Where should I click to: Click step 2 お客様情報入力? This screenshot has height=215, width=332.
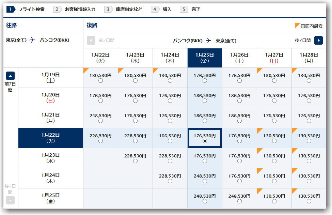74,9
